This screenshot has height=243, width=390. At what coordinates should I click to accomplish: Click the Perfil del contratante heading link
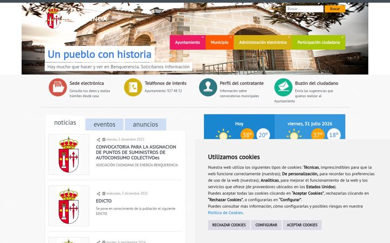tap(242, 83)
